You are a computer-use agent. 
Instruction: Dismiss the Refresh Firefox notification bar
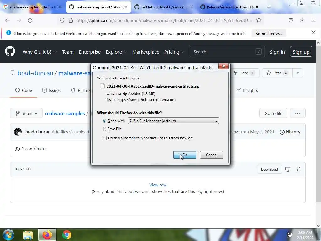pyautogui.click(x=313, y=33)
